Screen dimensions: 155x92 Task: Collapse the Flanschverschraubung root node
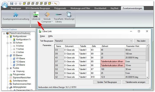(4, 33)
